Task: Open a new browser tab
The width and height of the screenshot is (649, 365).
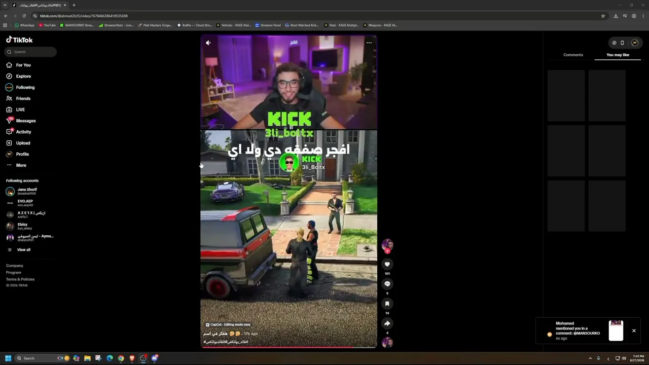Action: pyautogui.click(x=74, y=5)
